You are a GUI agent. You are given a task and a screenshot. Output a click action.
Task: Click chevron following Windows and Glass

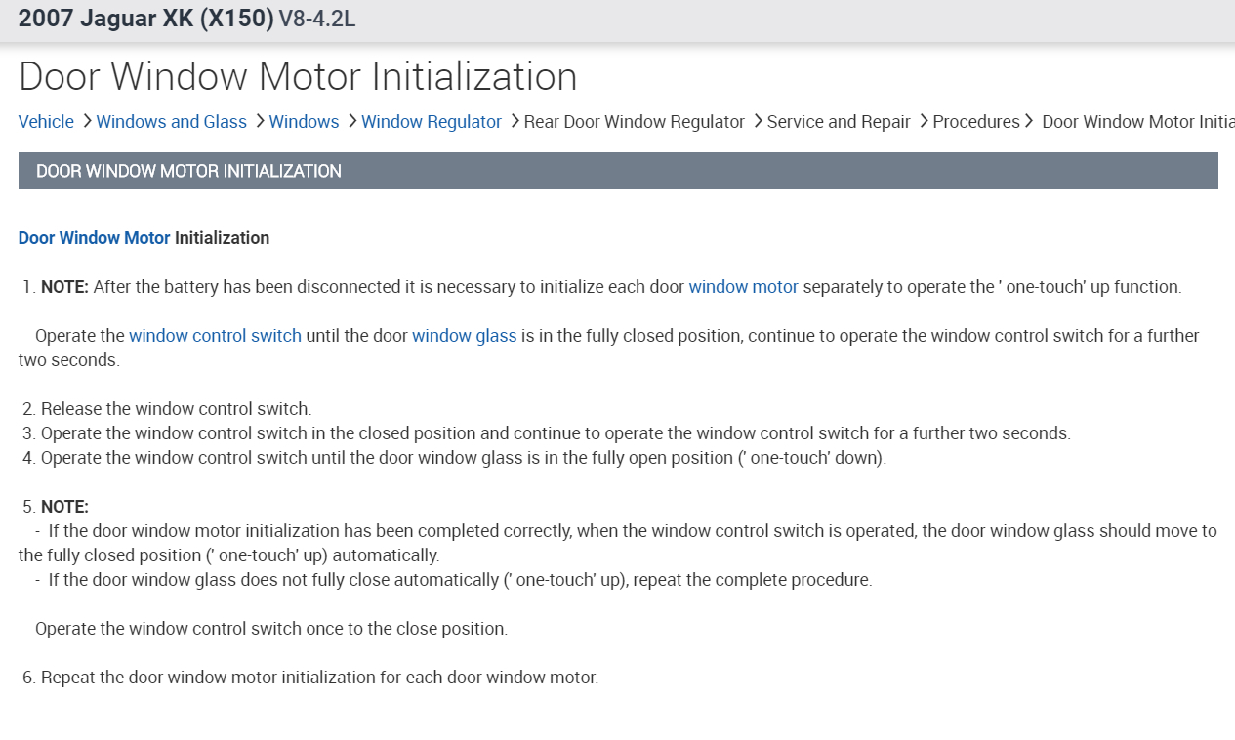click(259, 122)
